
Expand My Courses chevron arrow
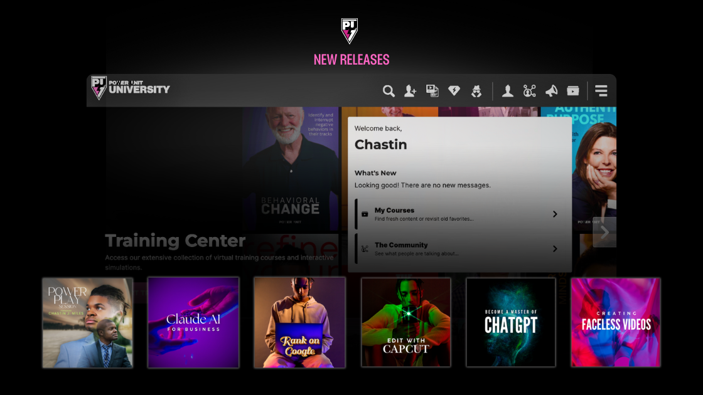[x=555, y=214]
